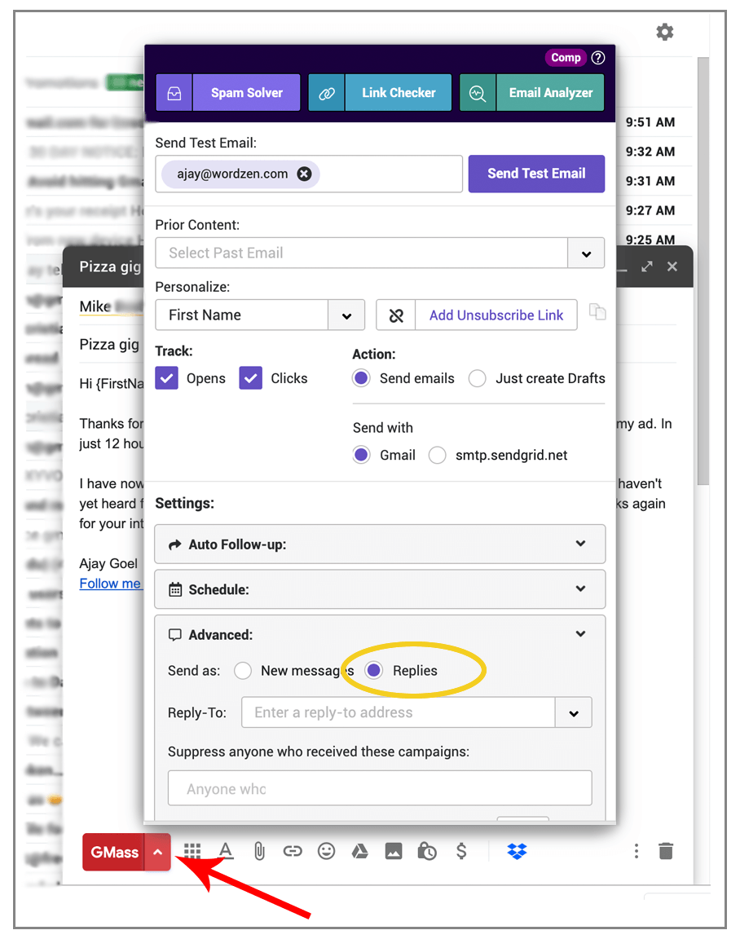This screenshot has width=740, height=939.
Task: Open Gmail settings gear
Action: coord(664,32)
